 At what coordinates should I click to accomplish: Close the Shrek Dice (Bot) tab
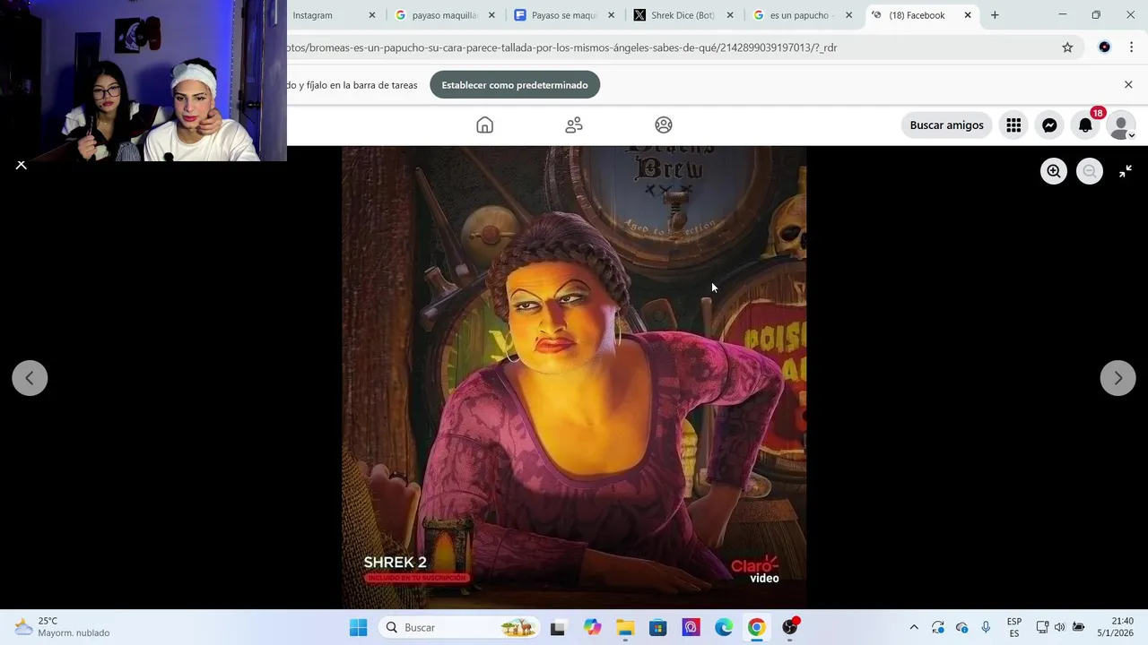730,15
